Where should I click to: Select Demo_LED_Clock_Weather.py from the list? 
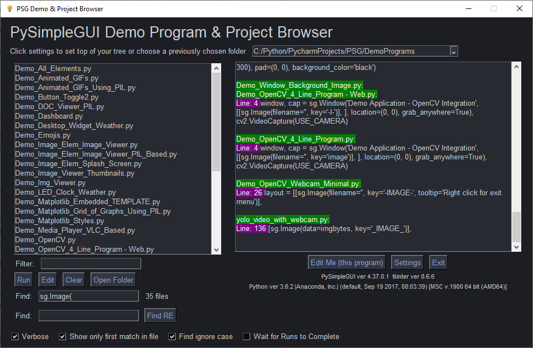coord(66,192)
